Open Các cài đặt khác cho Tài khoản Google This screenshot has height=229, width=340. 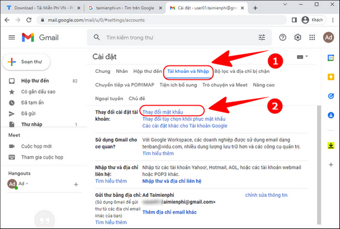pyautogui.click(x=185, y=126)
